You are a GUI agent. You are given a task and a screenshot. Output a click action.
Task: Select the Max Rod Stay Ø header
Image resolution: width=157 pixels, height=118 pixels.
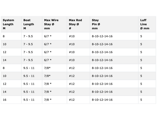tap(75, 24)
